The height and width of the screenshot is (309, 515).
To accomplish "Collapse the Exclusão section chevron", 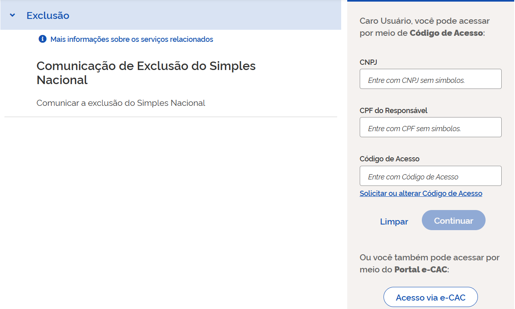I will (13, 15).
